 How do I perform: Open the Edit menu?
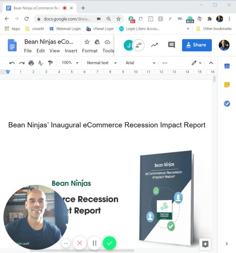[41, 51]
